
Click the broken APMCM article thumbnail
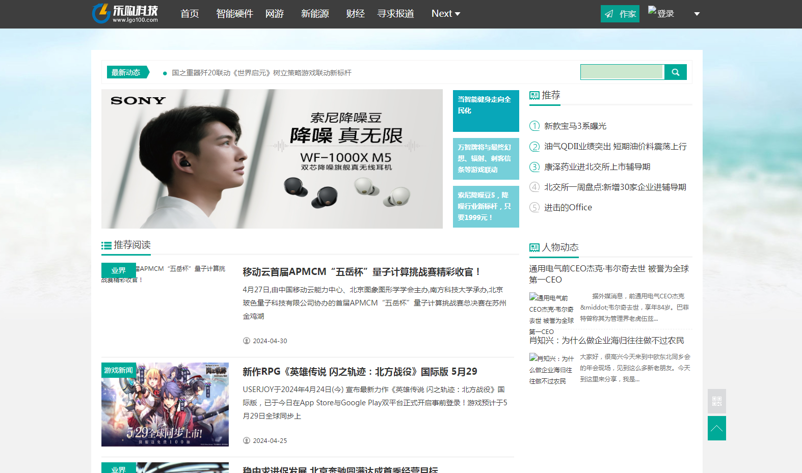(x=165, y=274)
